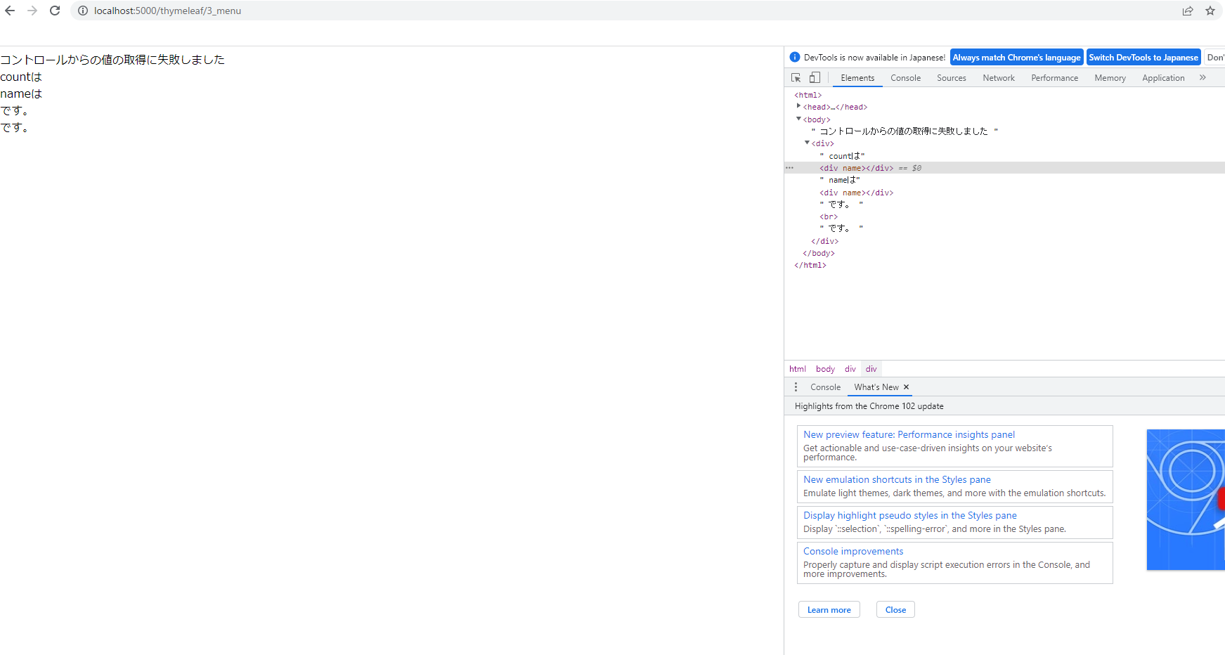Navigate back with browser back arrow

click(10, 11)
